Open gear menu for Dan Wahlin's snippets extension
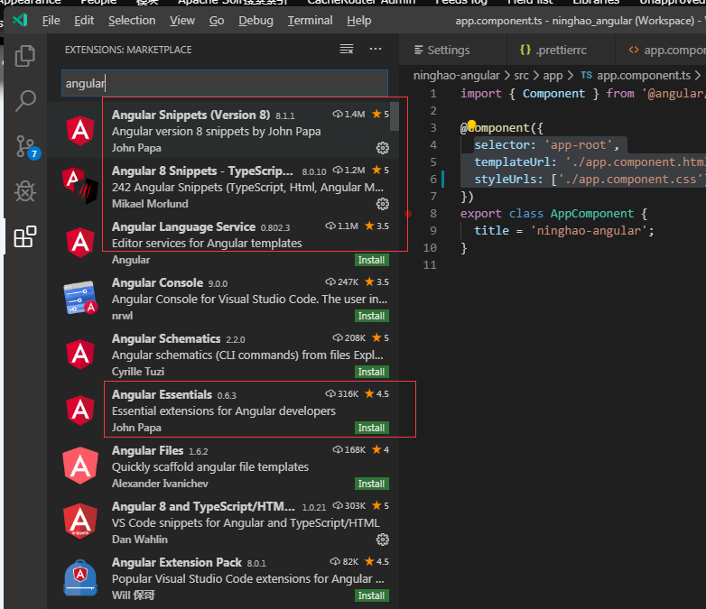The image size is (706, 609). point(382,540)
